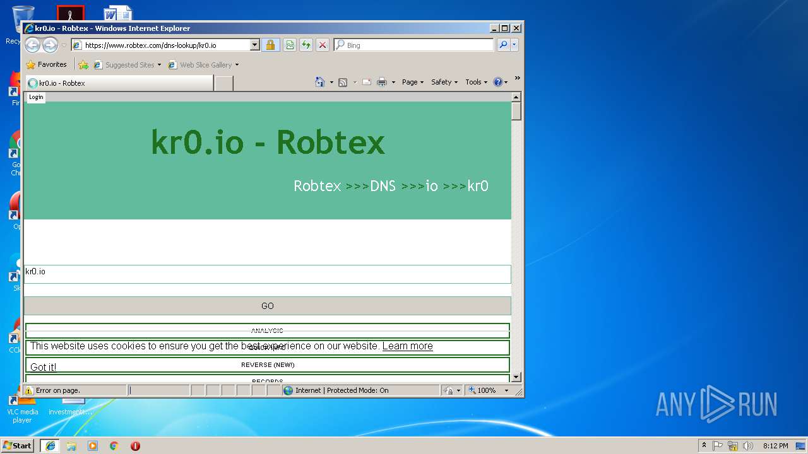Viewport: 808px width, 454px height.
Task: Open Suggested Sites link
Action: point(127,64)
